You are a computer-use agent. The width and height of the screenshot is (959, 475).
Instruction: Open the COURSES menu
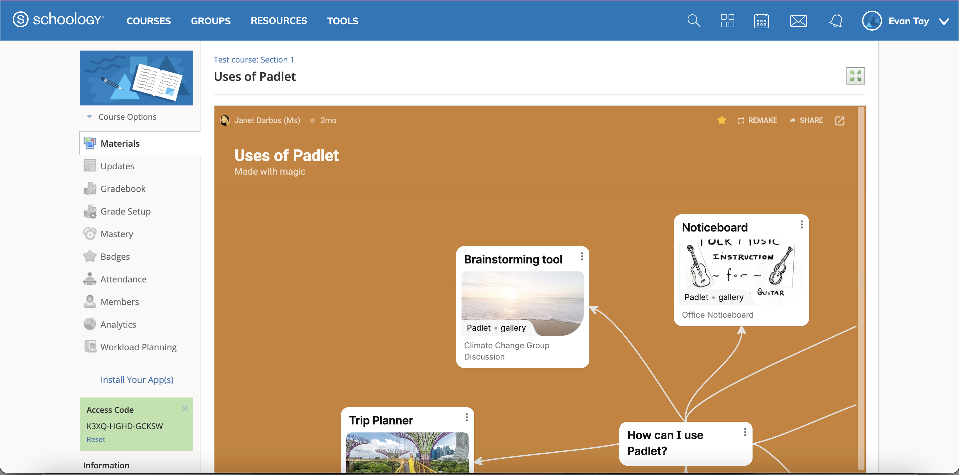click(x=149, y=21)
